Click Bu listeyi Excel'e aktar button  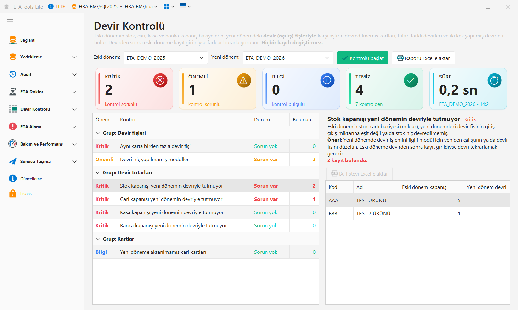pyautogui.click(x=359, y=174)
